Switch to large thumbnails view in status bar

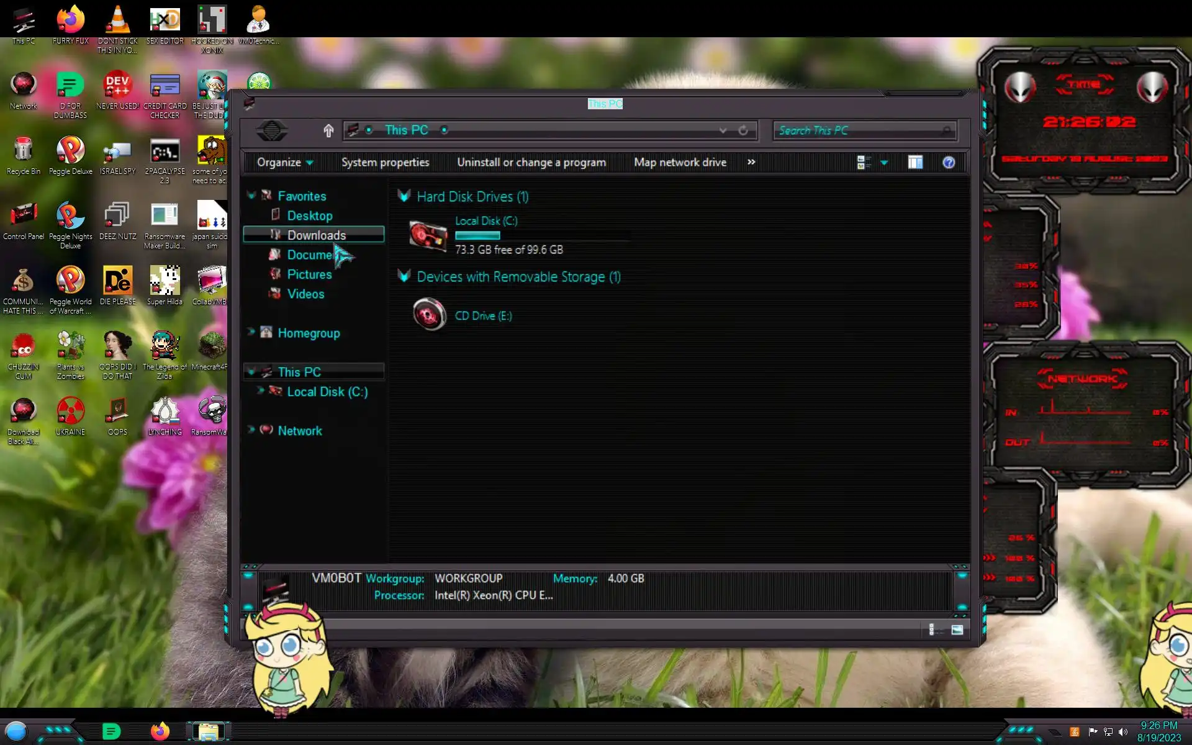pos(957,630)
